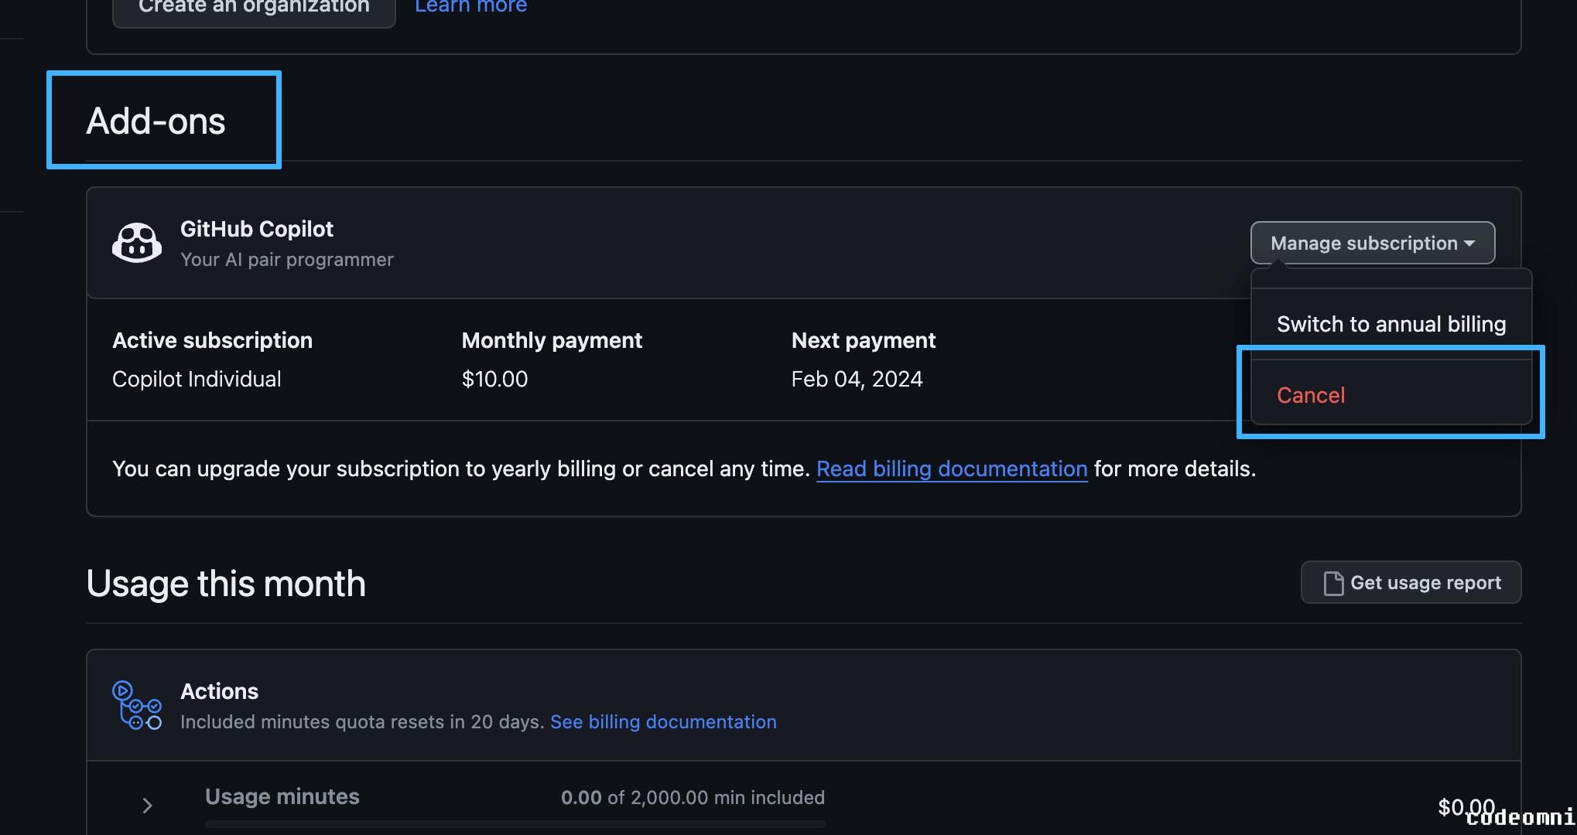Click the document icon in Get usage report

click(x=1333, y=583)
